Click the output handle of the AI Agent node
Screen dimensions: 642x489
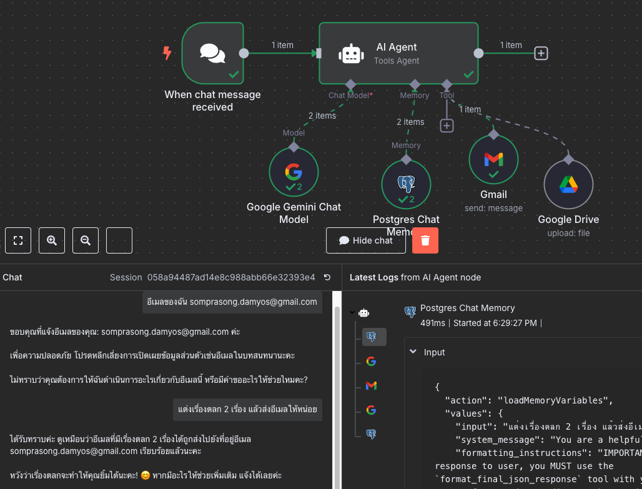tap(478, 53)
